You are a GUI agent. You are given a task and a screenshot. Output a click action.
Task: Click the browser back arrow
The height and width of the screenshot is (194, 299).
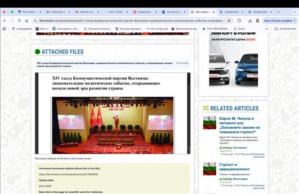coord(4,21)
